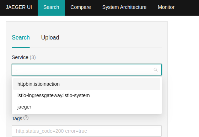Switch to the Upload tab
This screenshot has width=199, height=137.
[50, 38]
